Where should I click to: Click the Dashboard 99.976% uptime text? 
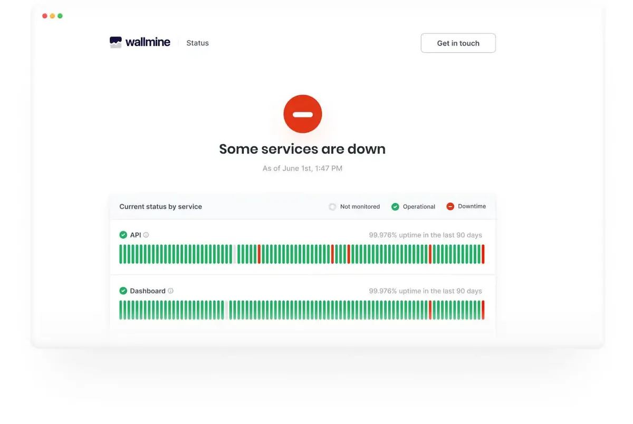[x=425, y=291]
